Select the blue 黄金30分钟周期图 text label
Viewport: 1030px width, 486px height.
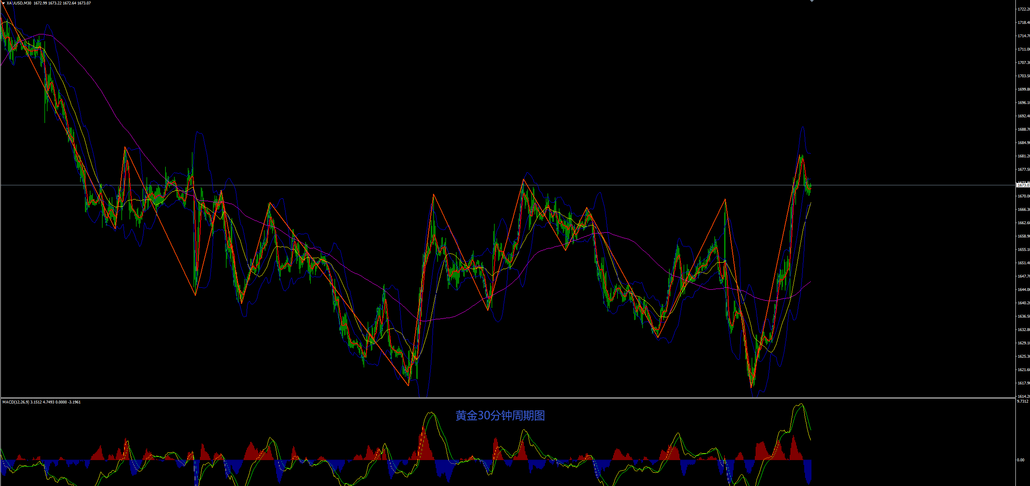click(500, 416)
